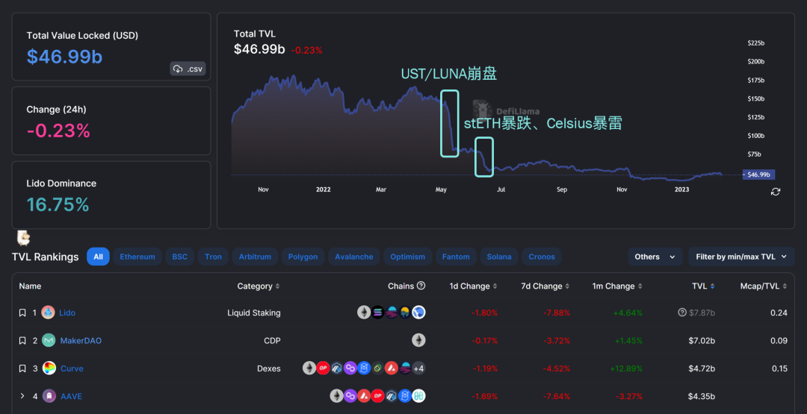Click the Lido logo icon

48,313
